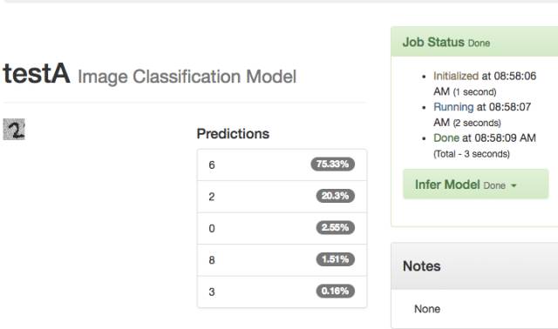This screenshot has width=558, height=329.
Task: Select the 20.3% prediction badge
Action: pos(335,196)
